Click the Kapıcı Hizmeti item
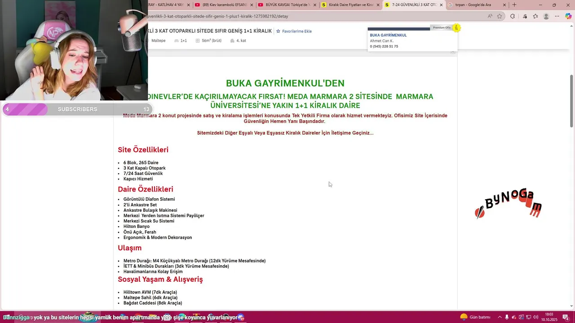Viewport: 575px width, 323px height. click(138, 179)
